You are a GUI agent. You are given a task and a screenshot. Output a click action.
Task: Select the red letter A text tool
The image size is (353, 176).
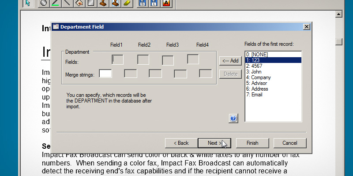click(x=166, y=4)
